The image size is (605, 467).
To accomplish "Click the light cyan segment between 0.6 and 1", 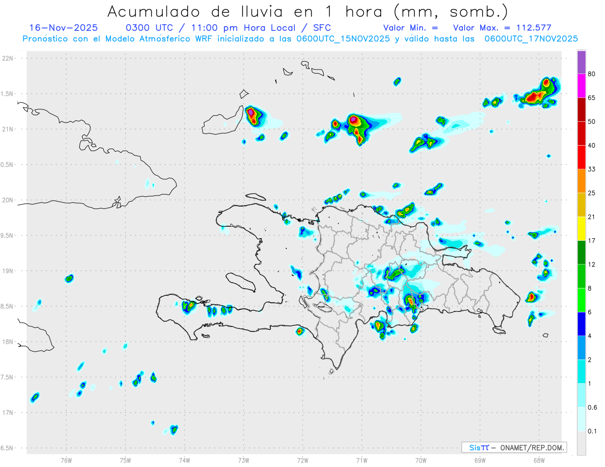I will (581, 395).
